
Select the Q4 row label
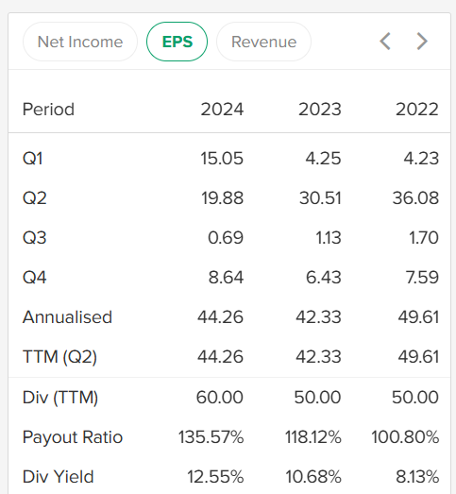tap(35, 278)
